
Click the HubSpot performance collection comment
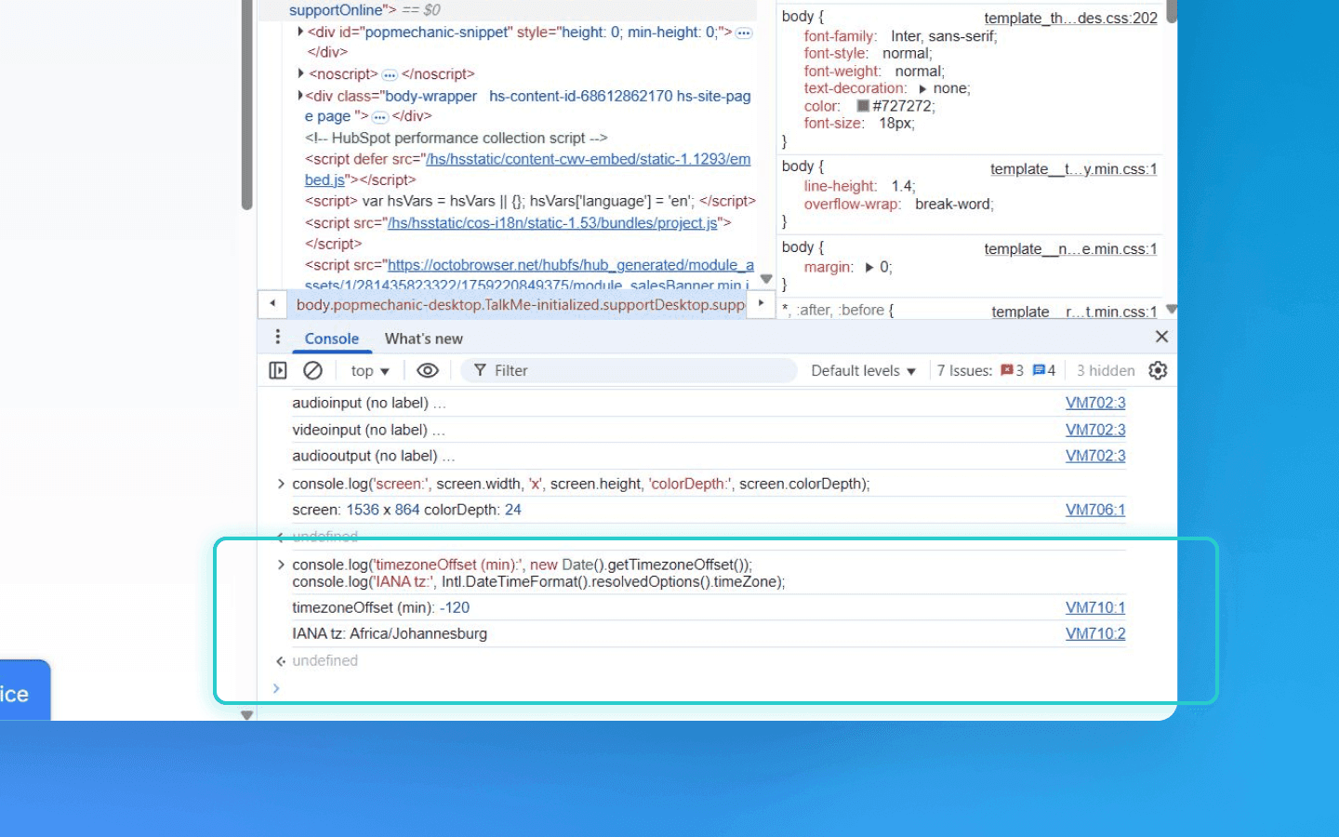click(x=456, y=138)
